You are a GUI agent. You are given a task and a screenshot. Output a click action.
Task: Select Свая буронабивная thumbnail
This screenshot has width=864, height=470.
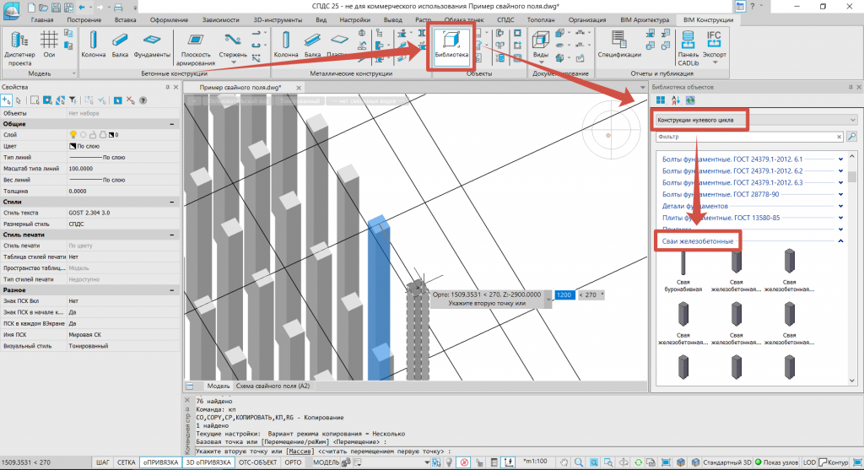pyautogui.click(x=683, y=271)
